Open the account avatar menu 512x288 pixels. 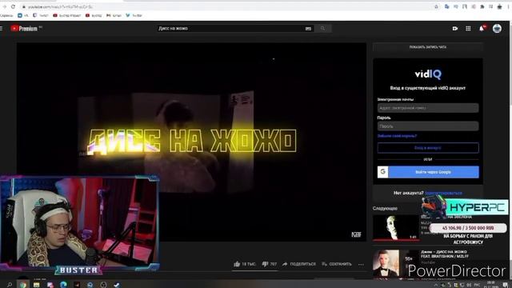tap(497, 29)
